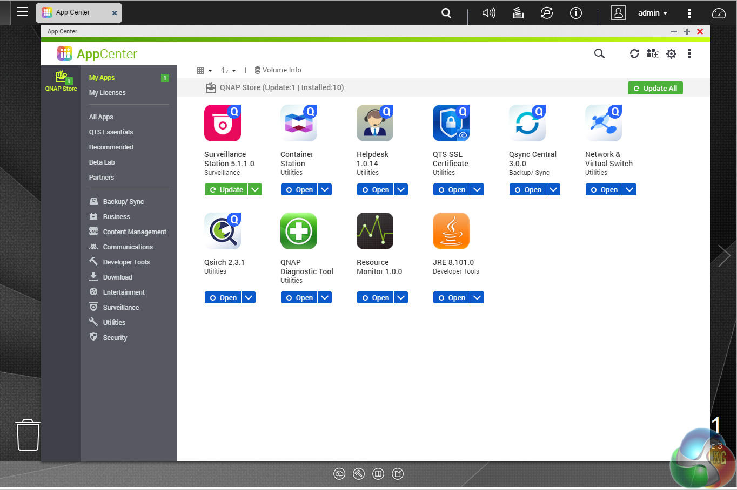Open event notifications info icon
This screenshot has width=737, height=490.
click(x=576, y=13)
